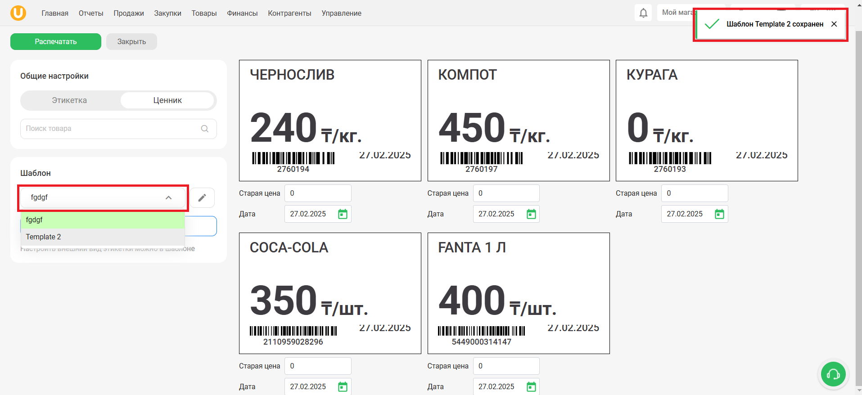Screen dimensions: 862x395
Task: Open support chat headset icon
Action: tap(833, 374)
